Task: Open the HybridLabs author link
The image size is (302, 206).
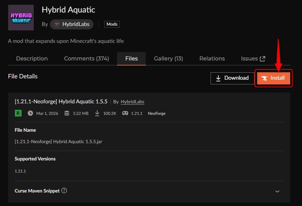Action: (75, 24)
